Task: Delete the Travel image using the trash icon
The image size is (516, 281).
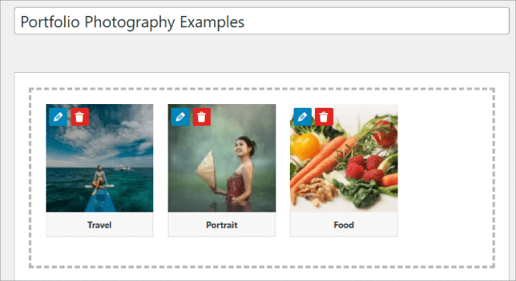Action: (x=80, y=117)
